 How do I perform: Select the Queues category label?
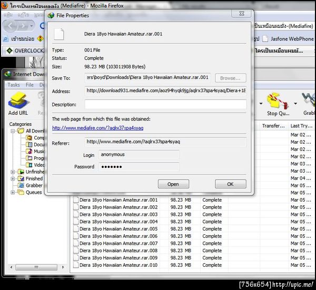click(34, 192)
